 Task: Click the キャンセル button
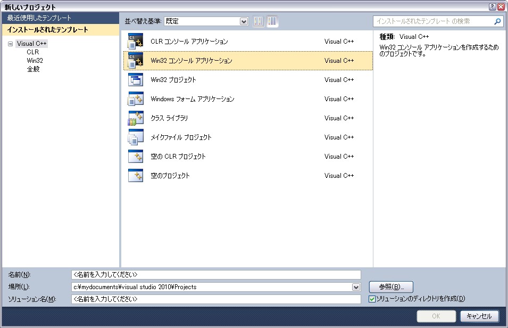479,316
